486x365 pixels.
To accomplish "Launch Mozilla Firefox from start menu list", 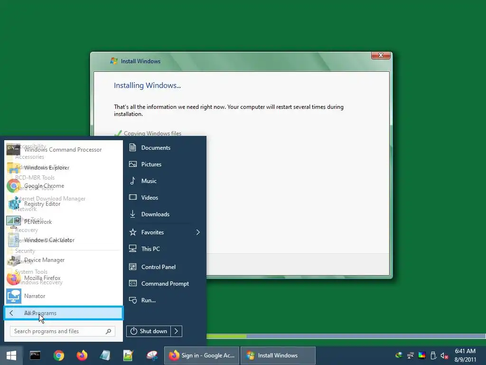I will (x=63, y=278).
